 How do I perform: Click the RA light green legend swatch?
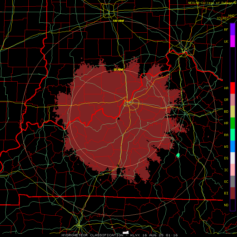click(233, 135)
